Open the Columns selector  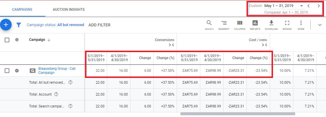(x=240, y=23)
